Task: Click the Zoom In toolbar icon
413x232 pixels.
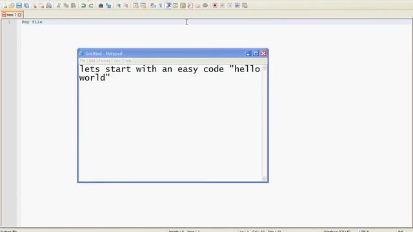Action: coord(119,6)
